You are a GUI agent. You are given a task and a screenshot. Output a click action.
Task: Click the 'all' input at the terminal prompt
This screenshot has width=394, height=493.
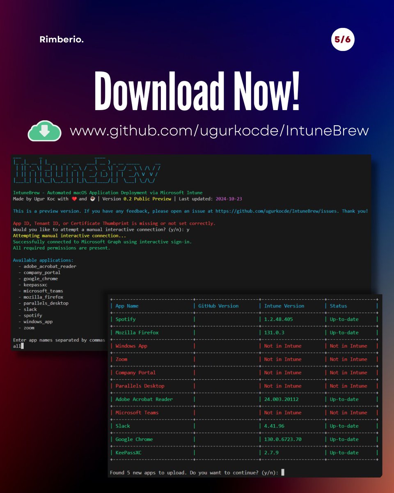(17, 346)
